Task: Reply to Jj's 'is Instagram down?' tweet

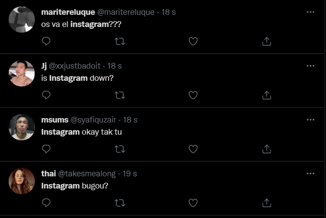Action: (46, 95)
